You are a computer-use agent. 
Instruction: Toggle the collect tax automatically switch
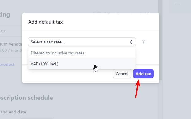97,13
